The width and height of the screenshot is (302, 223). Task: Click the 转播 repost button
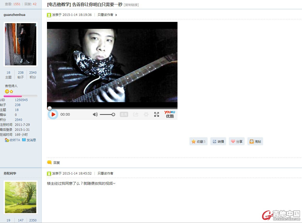[218, 141]
